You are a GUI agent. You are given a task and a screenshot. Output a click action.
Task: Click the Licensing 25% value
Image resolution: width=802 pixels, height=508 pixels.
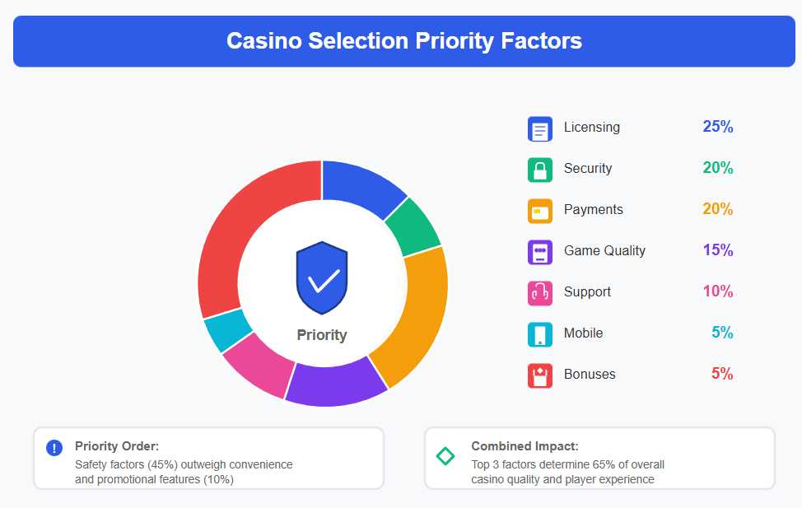click(717, 127)
